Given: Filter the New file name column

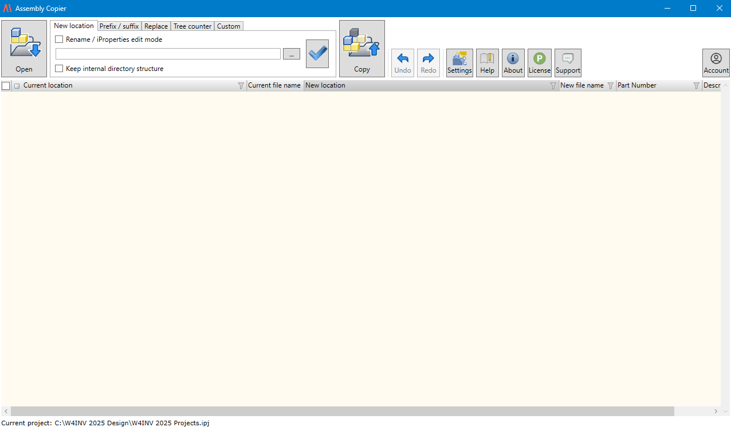Looking at the screenshot, I should click(610, 86).
